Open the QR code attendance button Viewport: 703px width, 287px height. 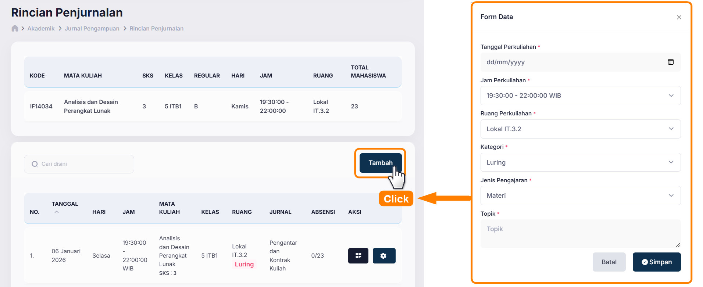click(x=358, y=256)
